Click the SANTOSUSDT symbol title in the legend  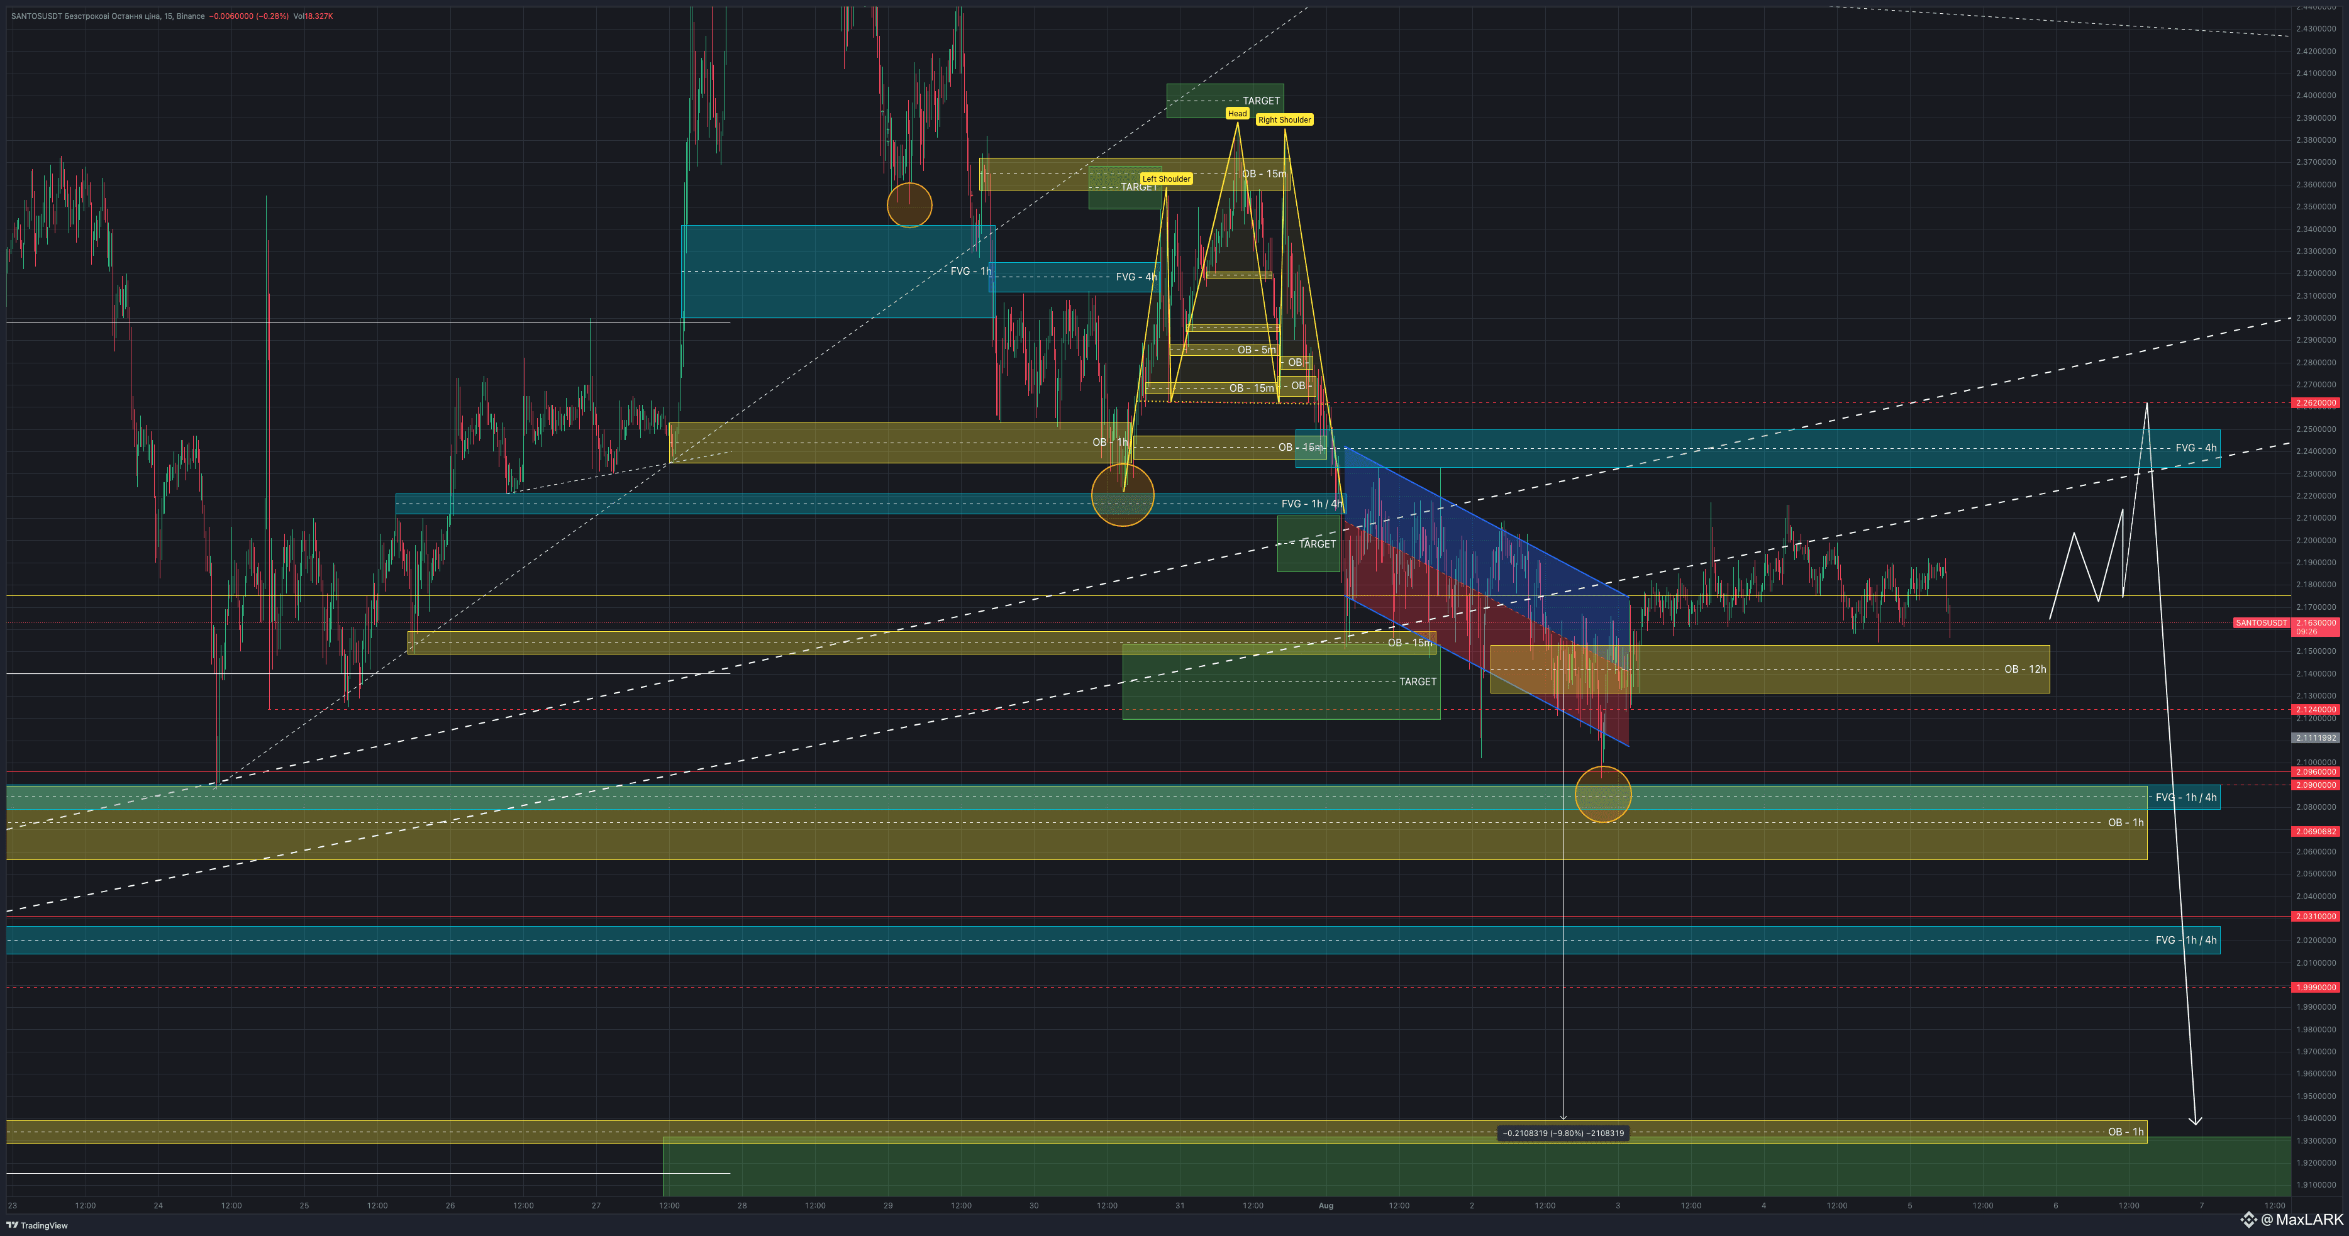36,16
